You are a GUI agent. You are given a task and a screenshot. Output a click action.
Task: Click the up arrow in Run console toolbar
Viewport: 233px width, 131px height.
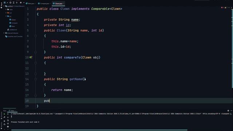pos(8,114)
